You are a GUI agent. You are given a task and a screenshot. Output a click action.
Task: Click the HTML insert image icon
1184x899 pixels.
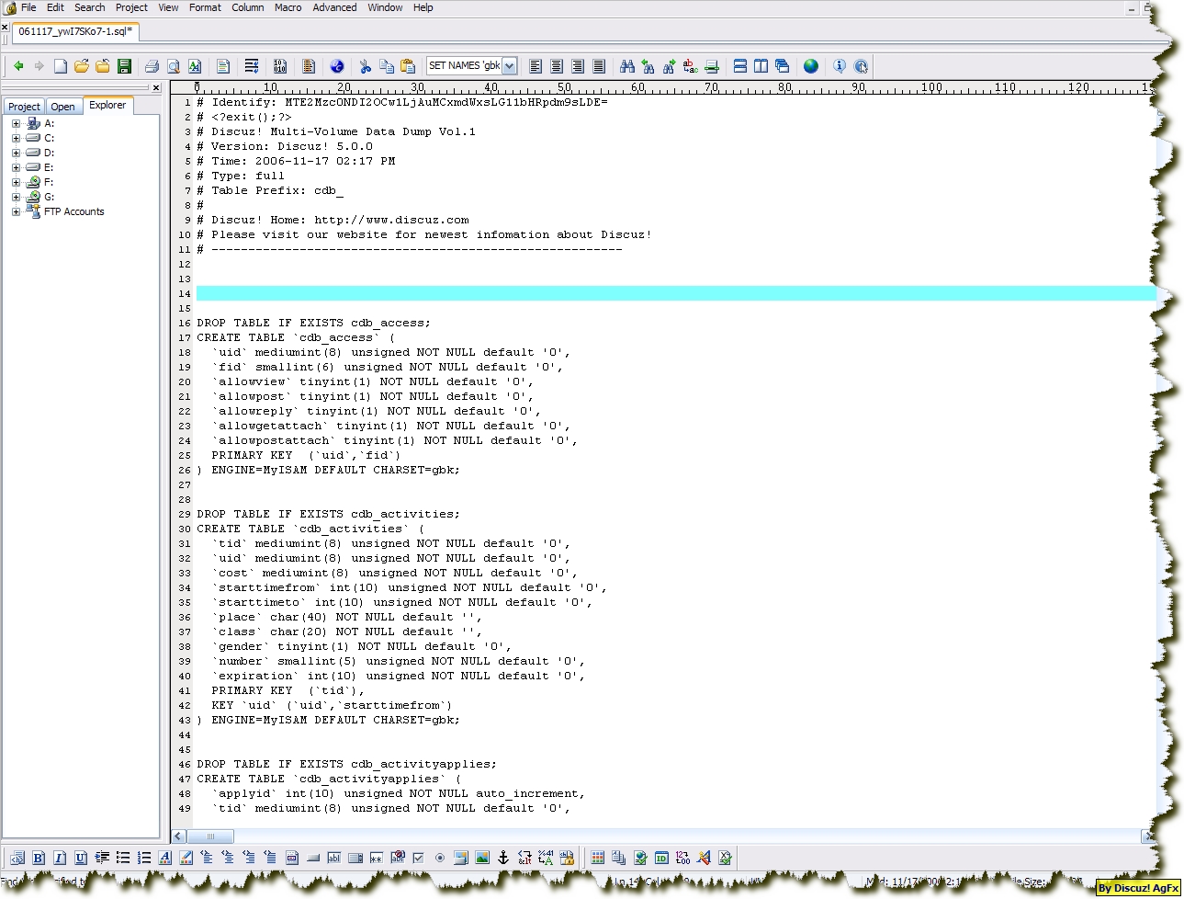click(482, 858)
